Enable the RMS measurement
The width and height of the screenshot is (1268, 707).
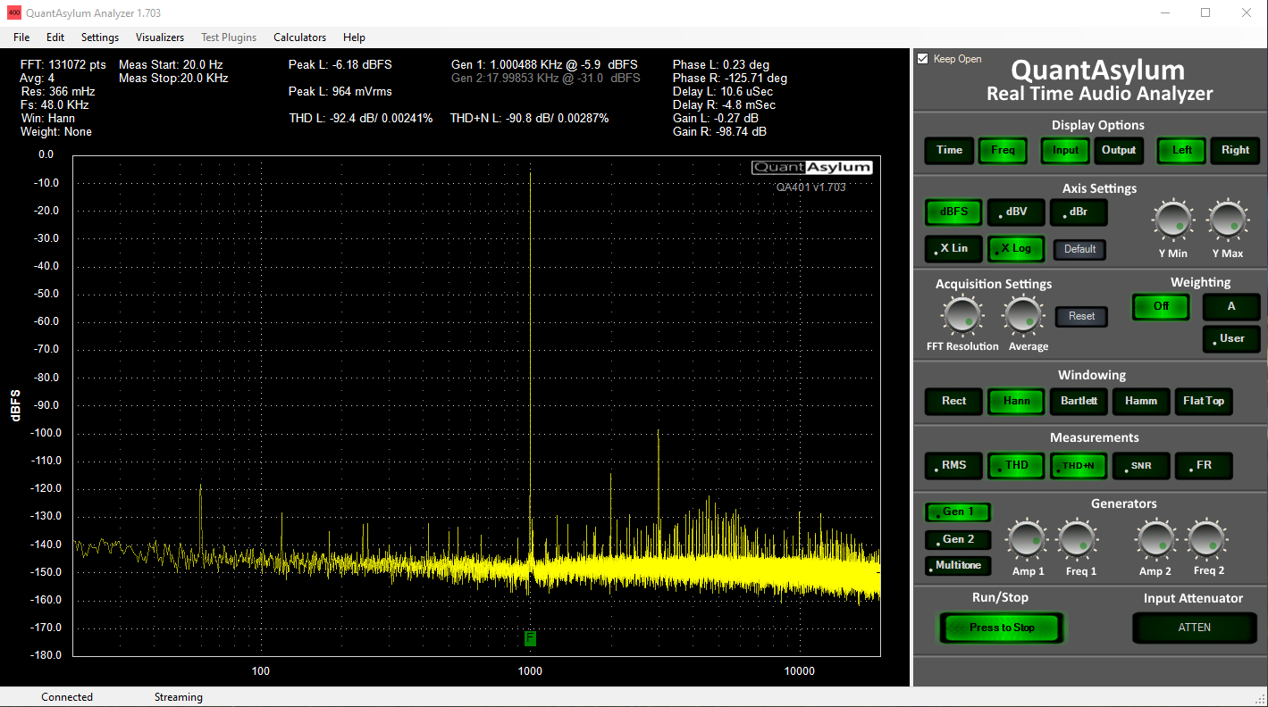coord(953,465)
